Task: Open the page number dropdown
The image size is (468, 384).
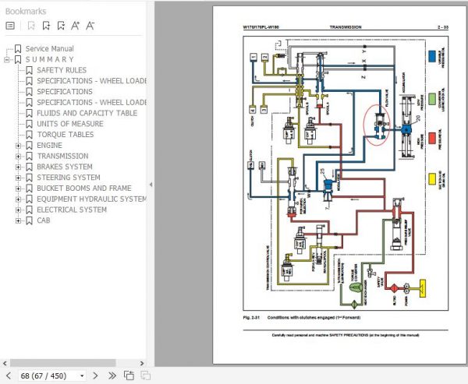Action: click(82, 375)
